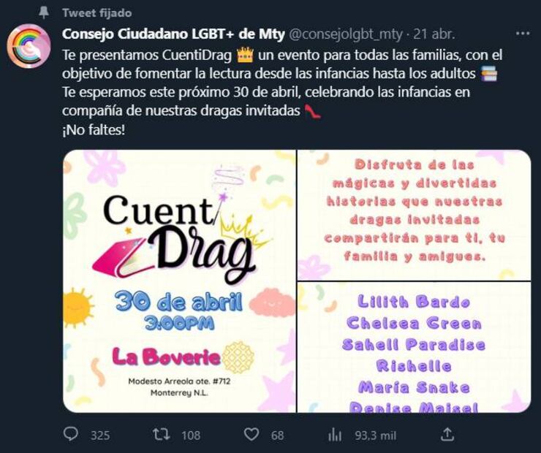Open the Consejo Ciudadano rainbow profile avatar
The width and height of the screenshot is (541, 453).
coord(29,46)
